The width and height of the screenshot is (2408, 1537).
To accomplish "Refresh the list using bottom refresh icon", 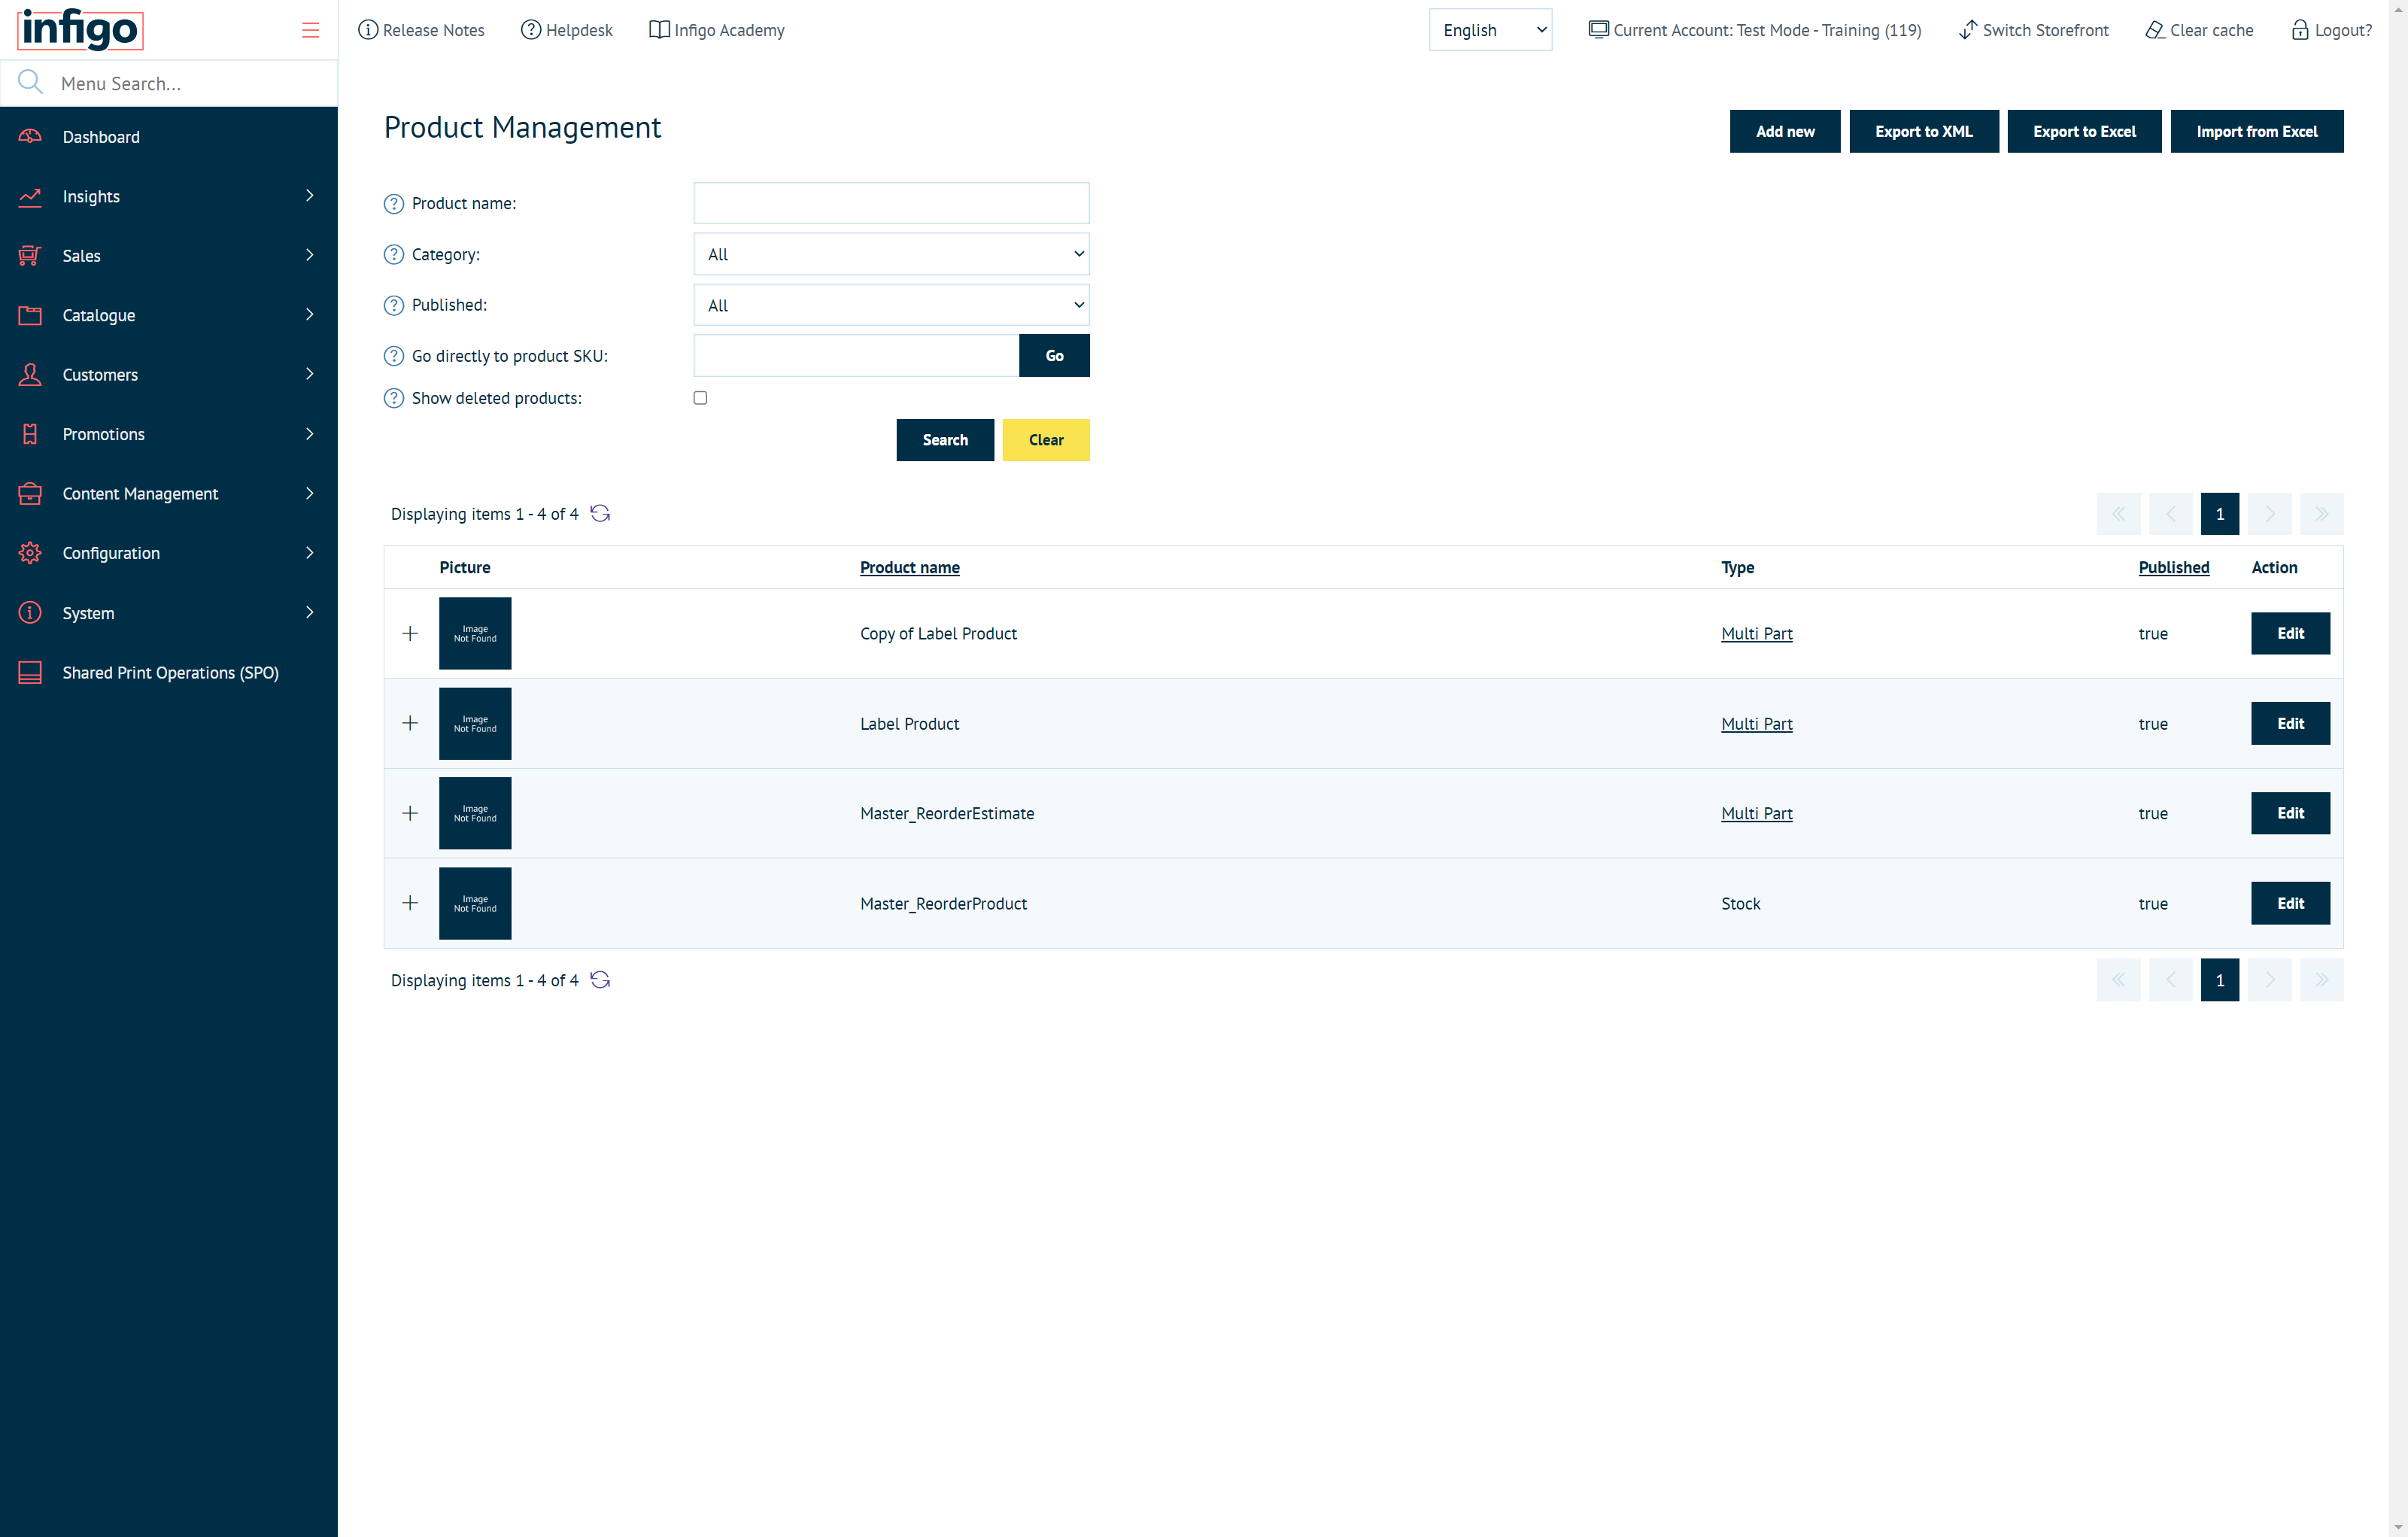I will click(600, 979).
